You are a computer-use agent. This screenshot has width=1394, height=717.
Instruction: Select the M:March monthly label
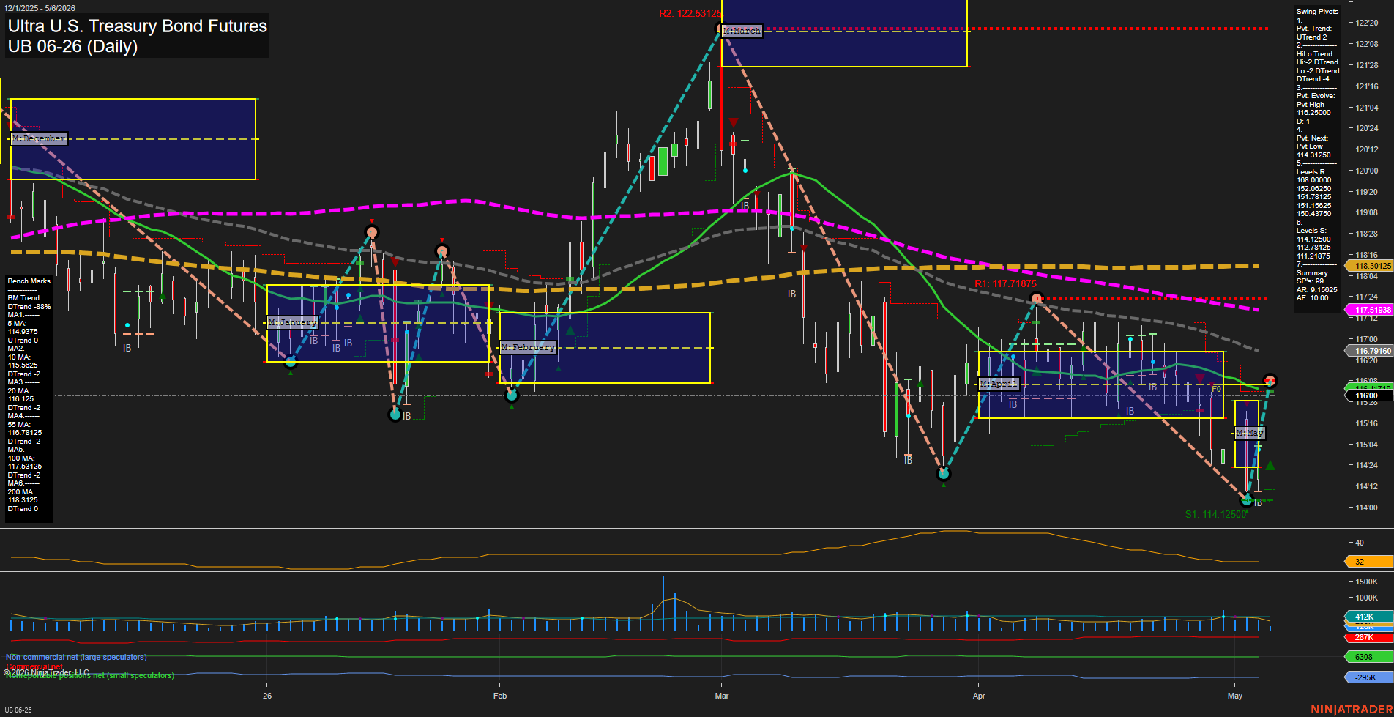742,31
